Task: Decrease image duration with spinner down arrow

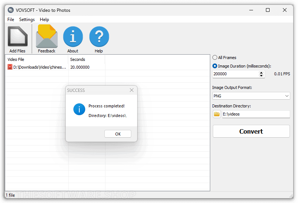Action: point(261,76)
